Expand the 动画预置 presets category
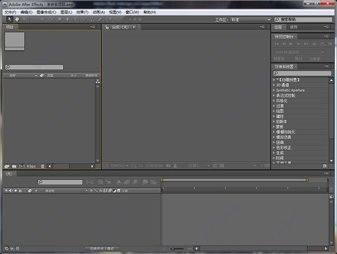Screen dimensions: 337x254 point(274,80)
